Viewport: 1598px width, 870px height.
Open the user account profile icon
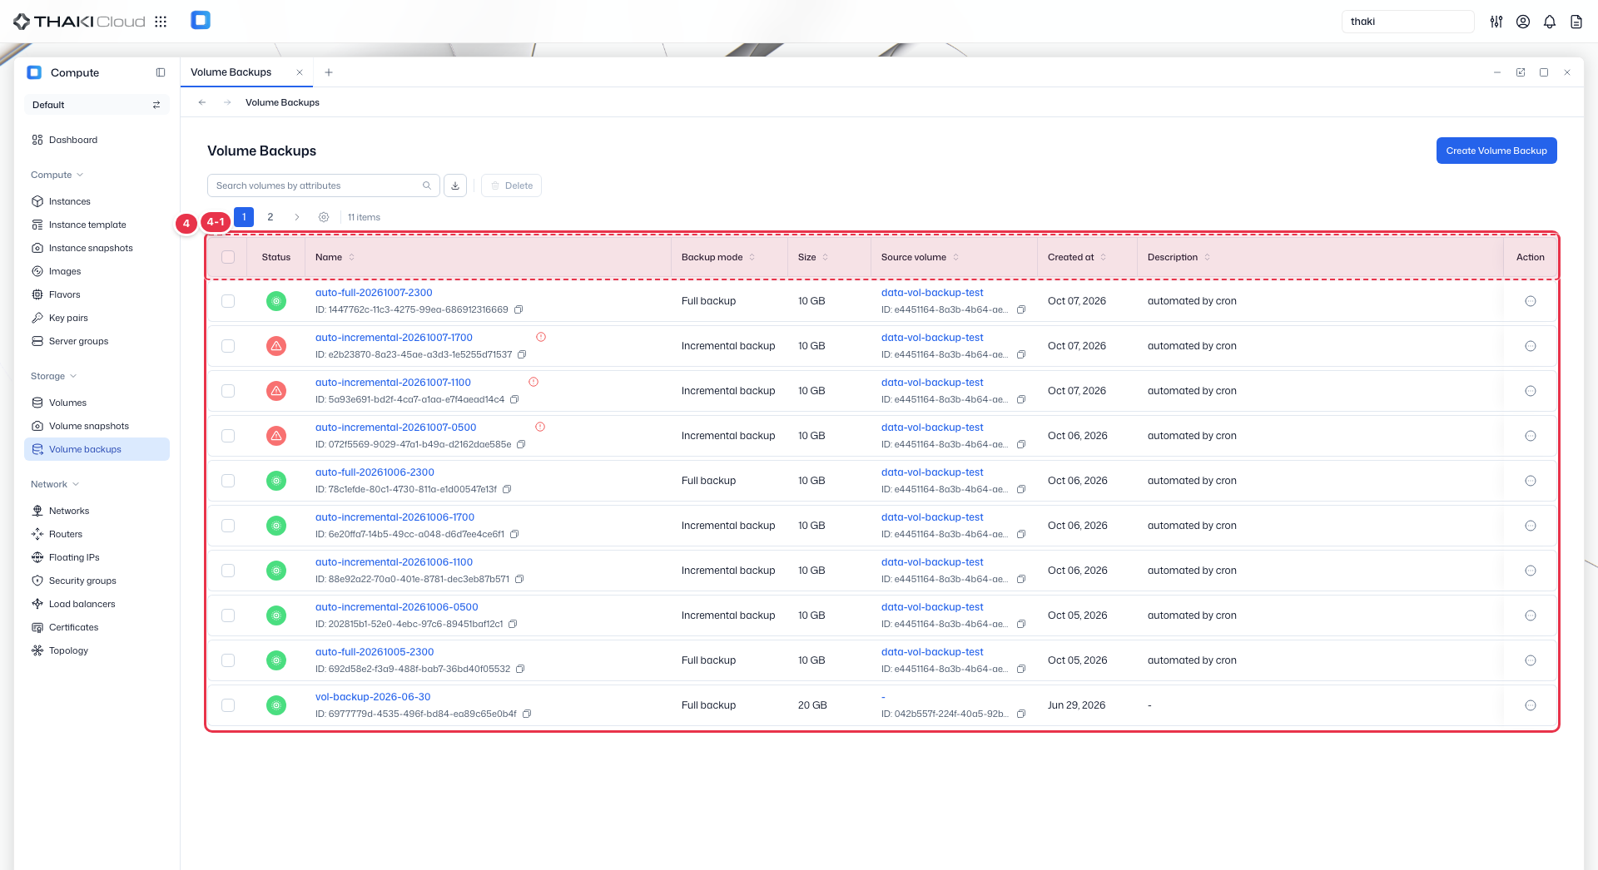(x=1523, y=22)
